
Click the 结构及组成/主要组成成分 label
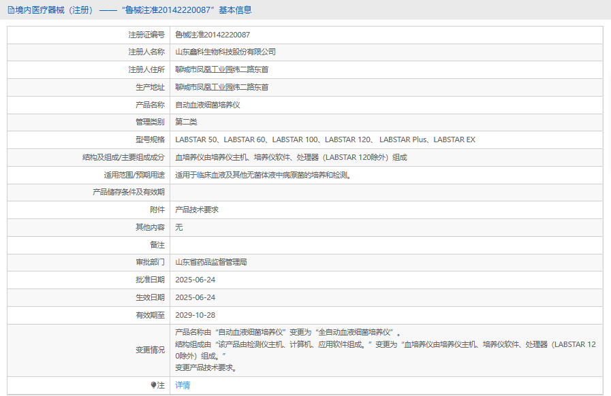pyautogui.click(x=123, y=157)
